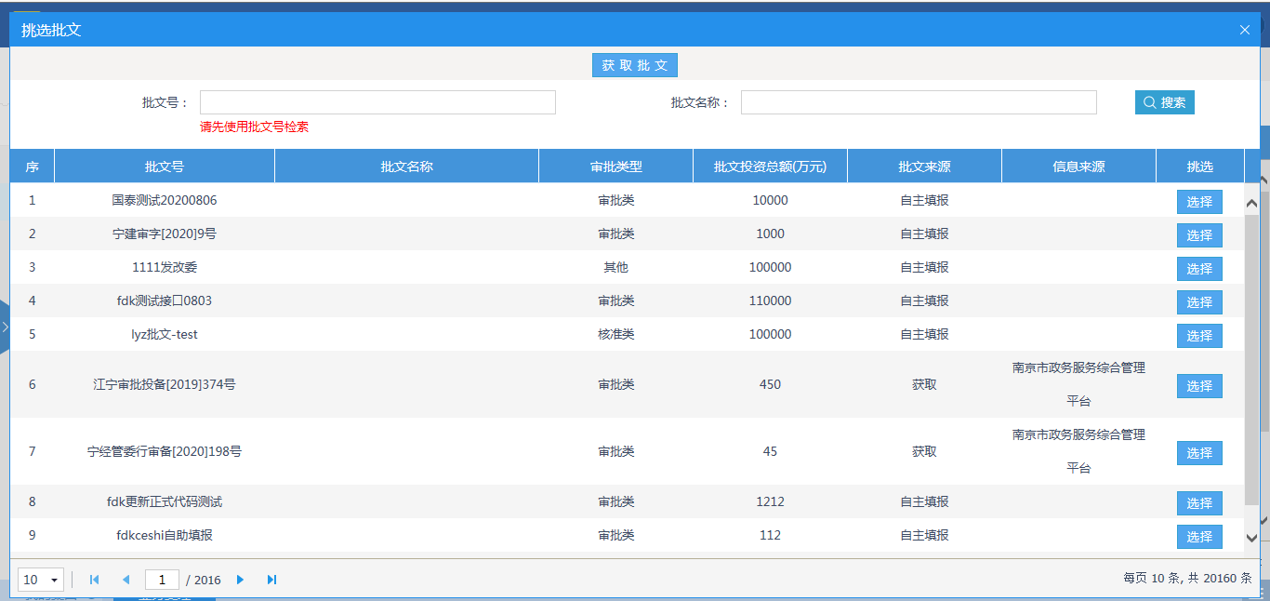
Task: Click the fdk更新正式代码测试 cell
Action: point(165,501)
